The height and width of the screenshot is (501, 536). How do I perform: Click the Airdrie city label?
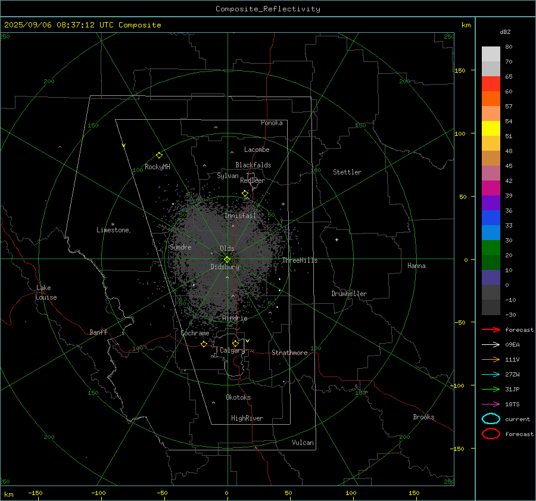(235, 318)
